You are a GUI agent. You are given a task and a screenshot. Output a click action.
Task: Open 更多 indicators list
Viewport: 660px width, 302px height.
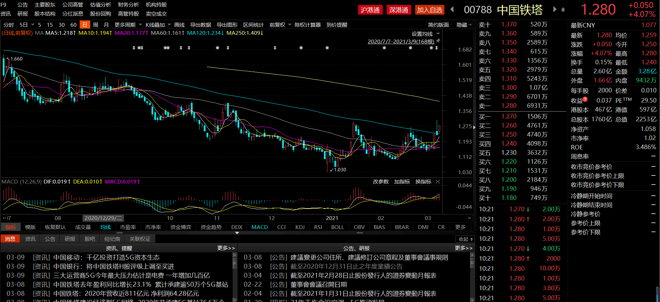tap(460, 227)
